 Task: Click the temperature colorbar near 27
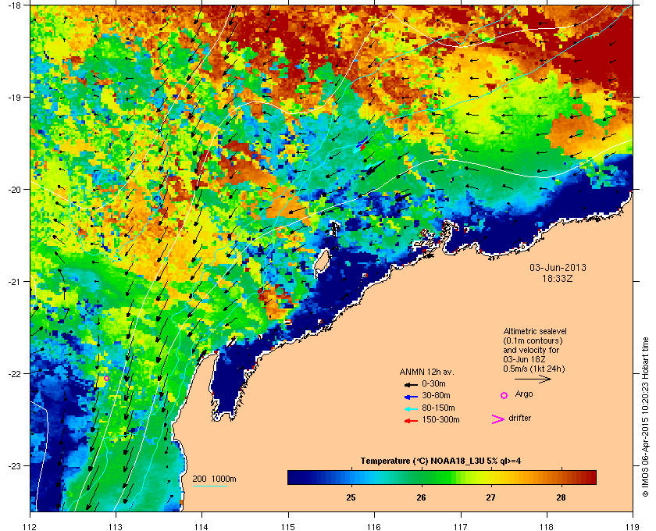pos(490,477)
